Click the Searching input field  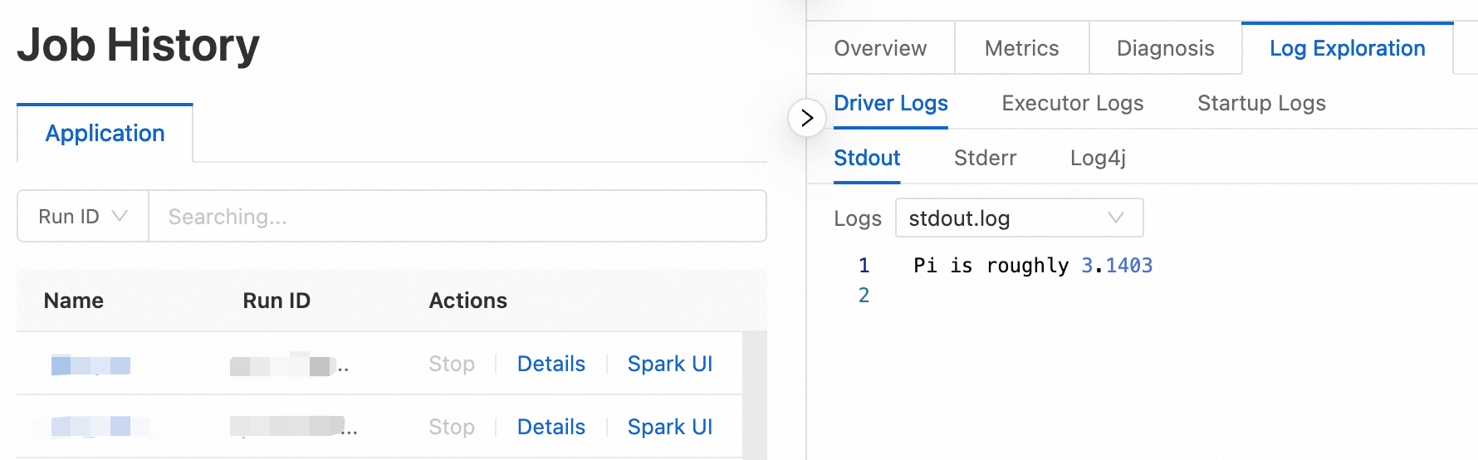(457, 217)
